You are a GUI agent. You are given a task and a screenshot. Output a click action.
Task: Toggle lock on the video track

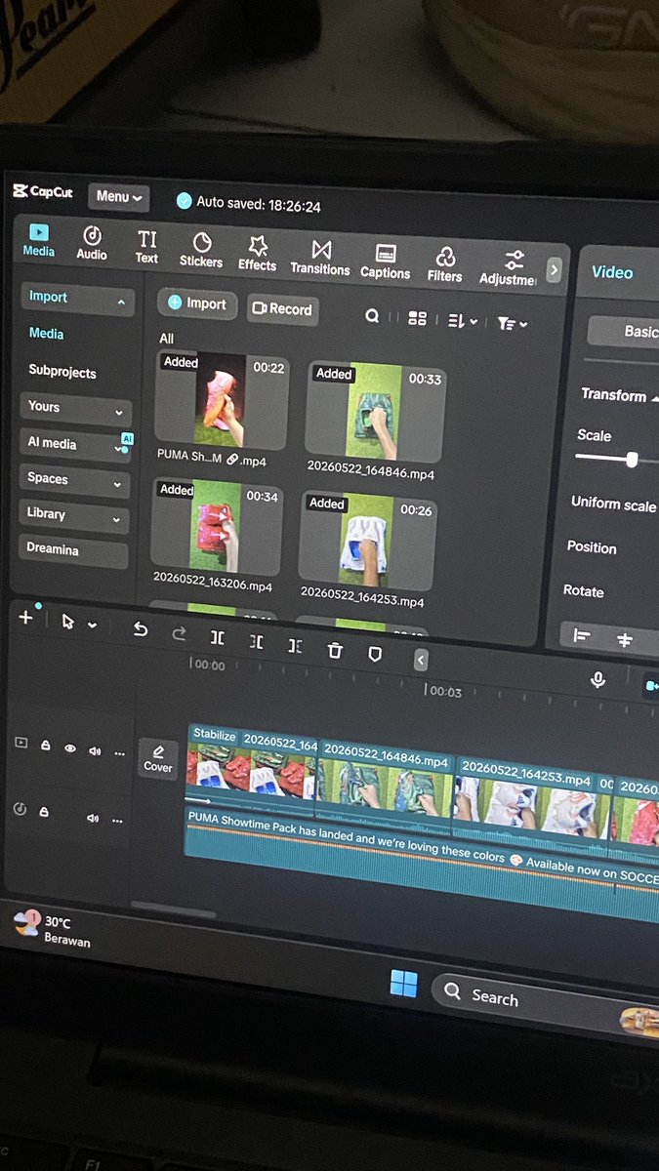(x=45, y=745)
